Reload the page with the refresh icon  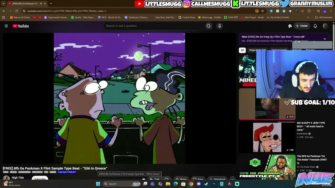click(x=16, y=11)
